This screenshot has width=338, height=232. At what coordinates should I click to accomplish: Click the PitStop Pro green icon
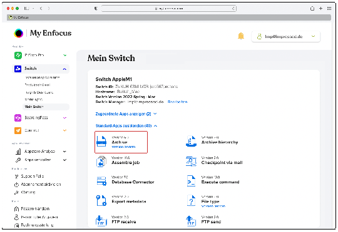tap(18, 56)
